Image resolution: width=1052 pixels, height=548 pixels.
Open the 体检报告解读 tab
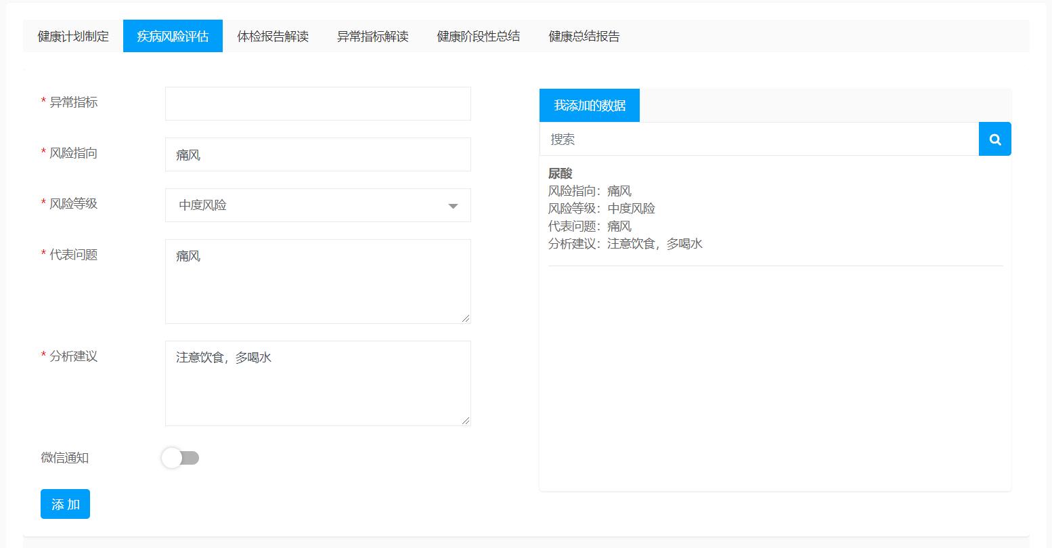point(273,36)
